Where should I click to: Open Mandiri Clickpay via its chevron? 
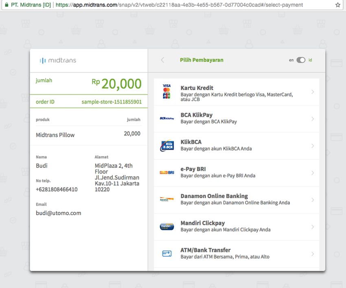(x=313, y=227)
